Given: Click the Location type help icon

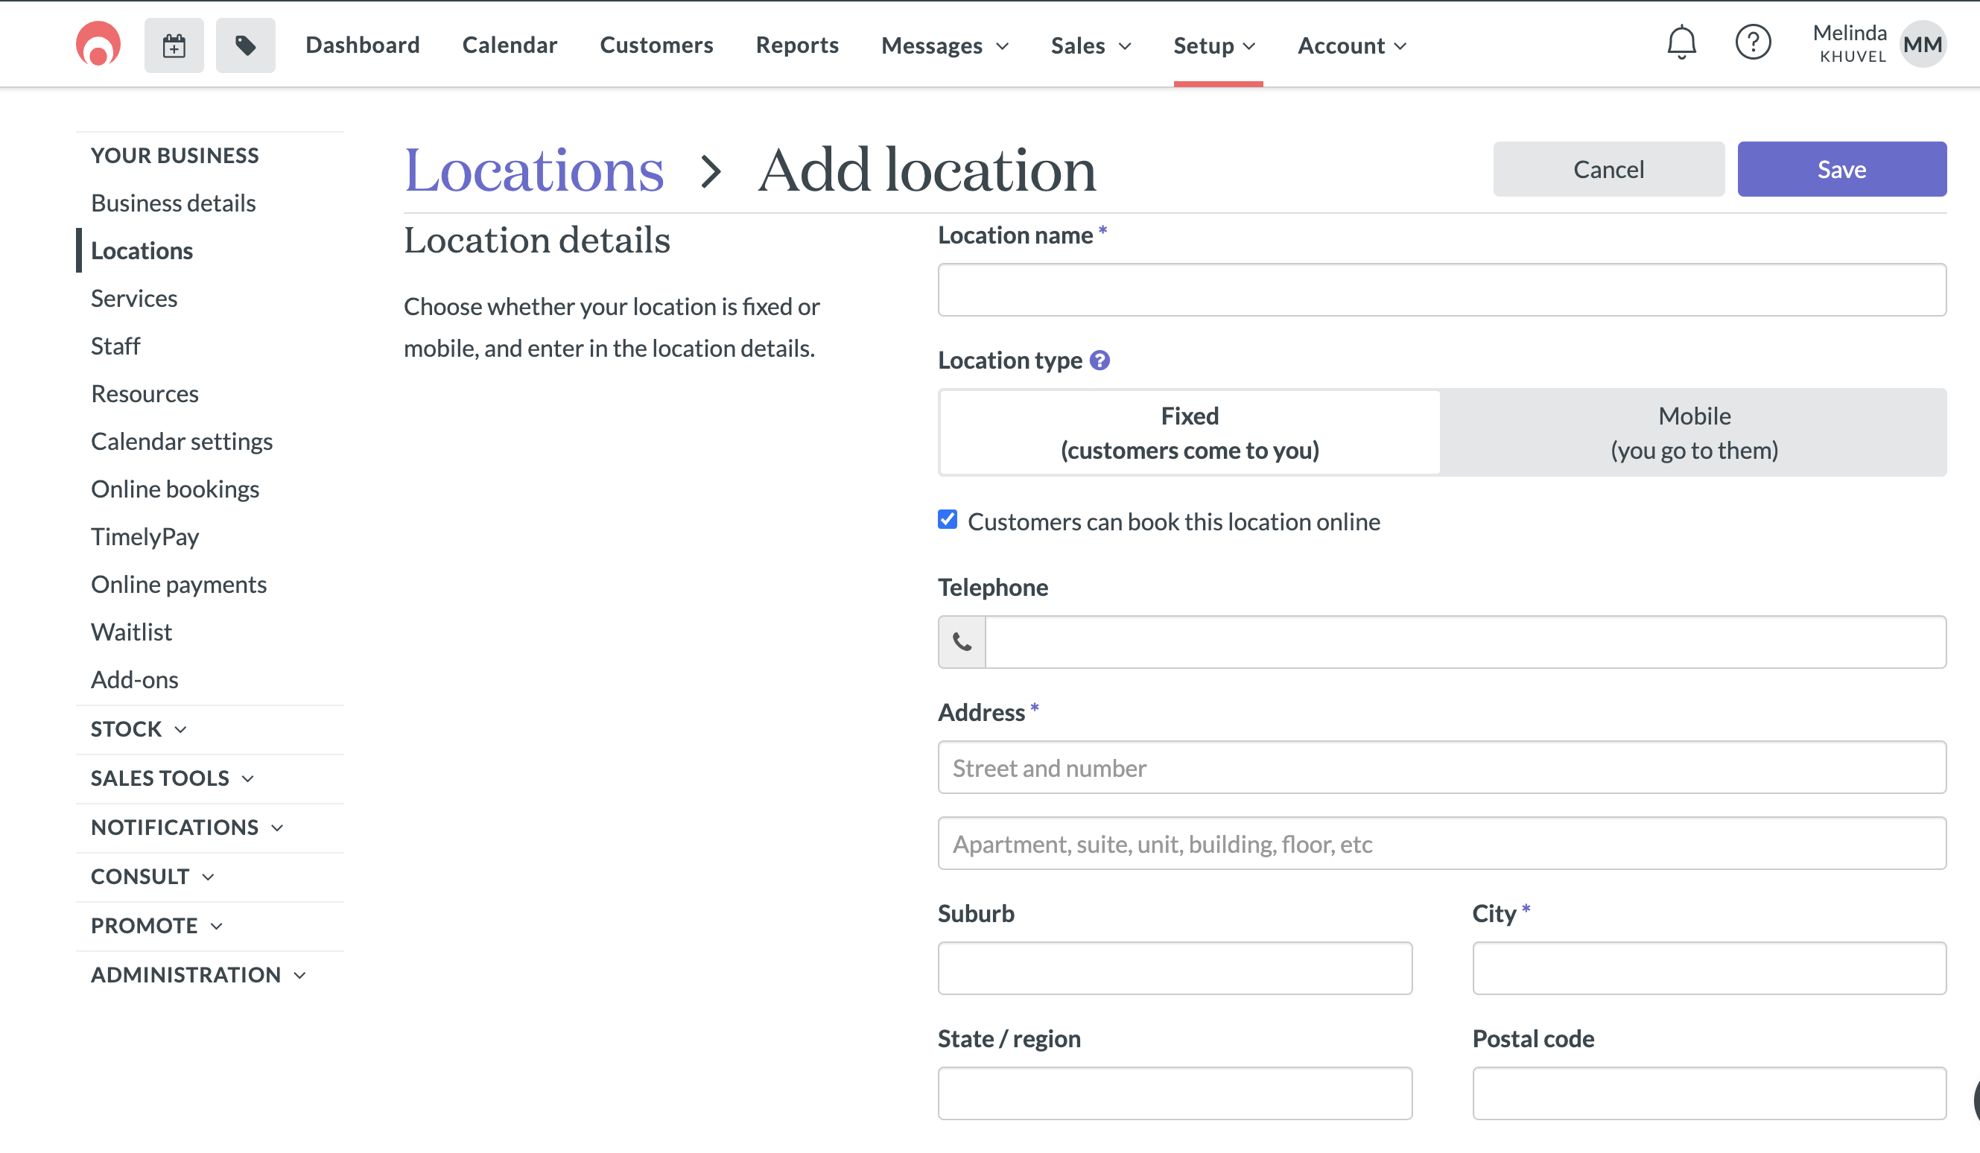Looking at the screenshot, I should [x=1100, y=360].
